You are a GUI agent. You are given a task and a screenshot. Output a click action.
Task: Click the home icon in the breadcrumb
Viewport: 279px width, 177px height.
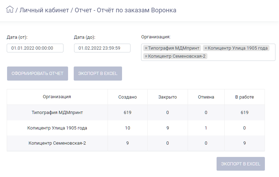10,10
